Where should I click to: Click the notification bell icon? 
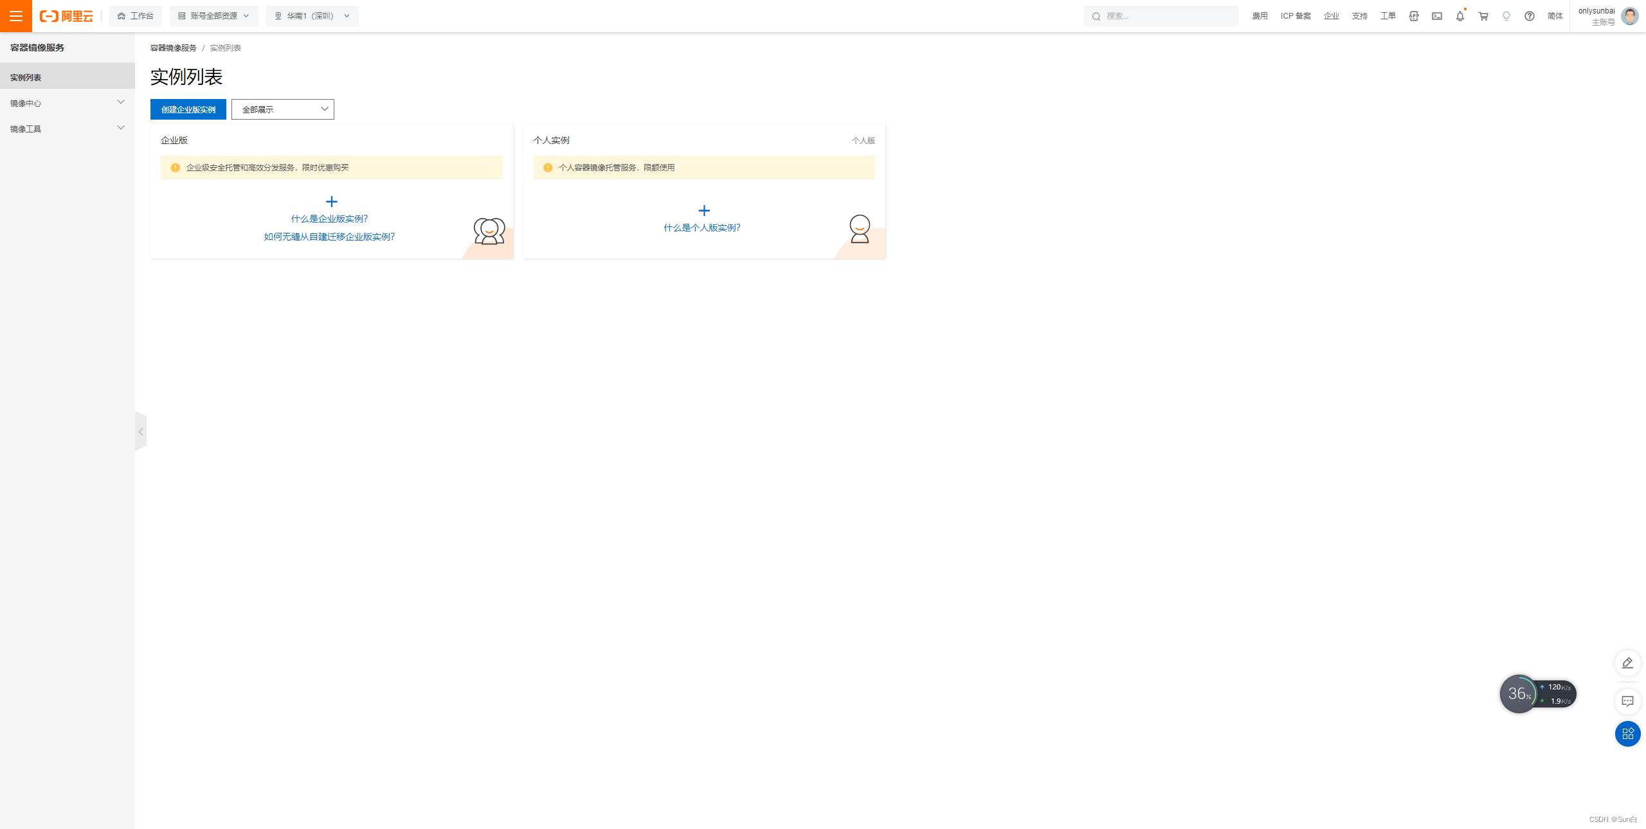coord(1460,16)
